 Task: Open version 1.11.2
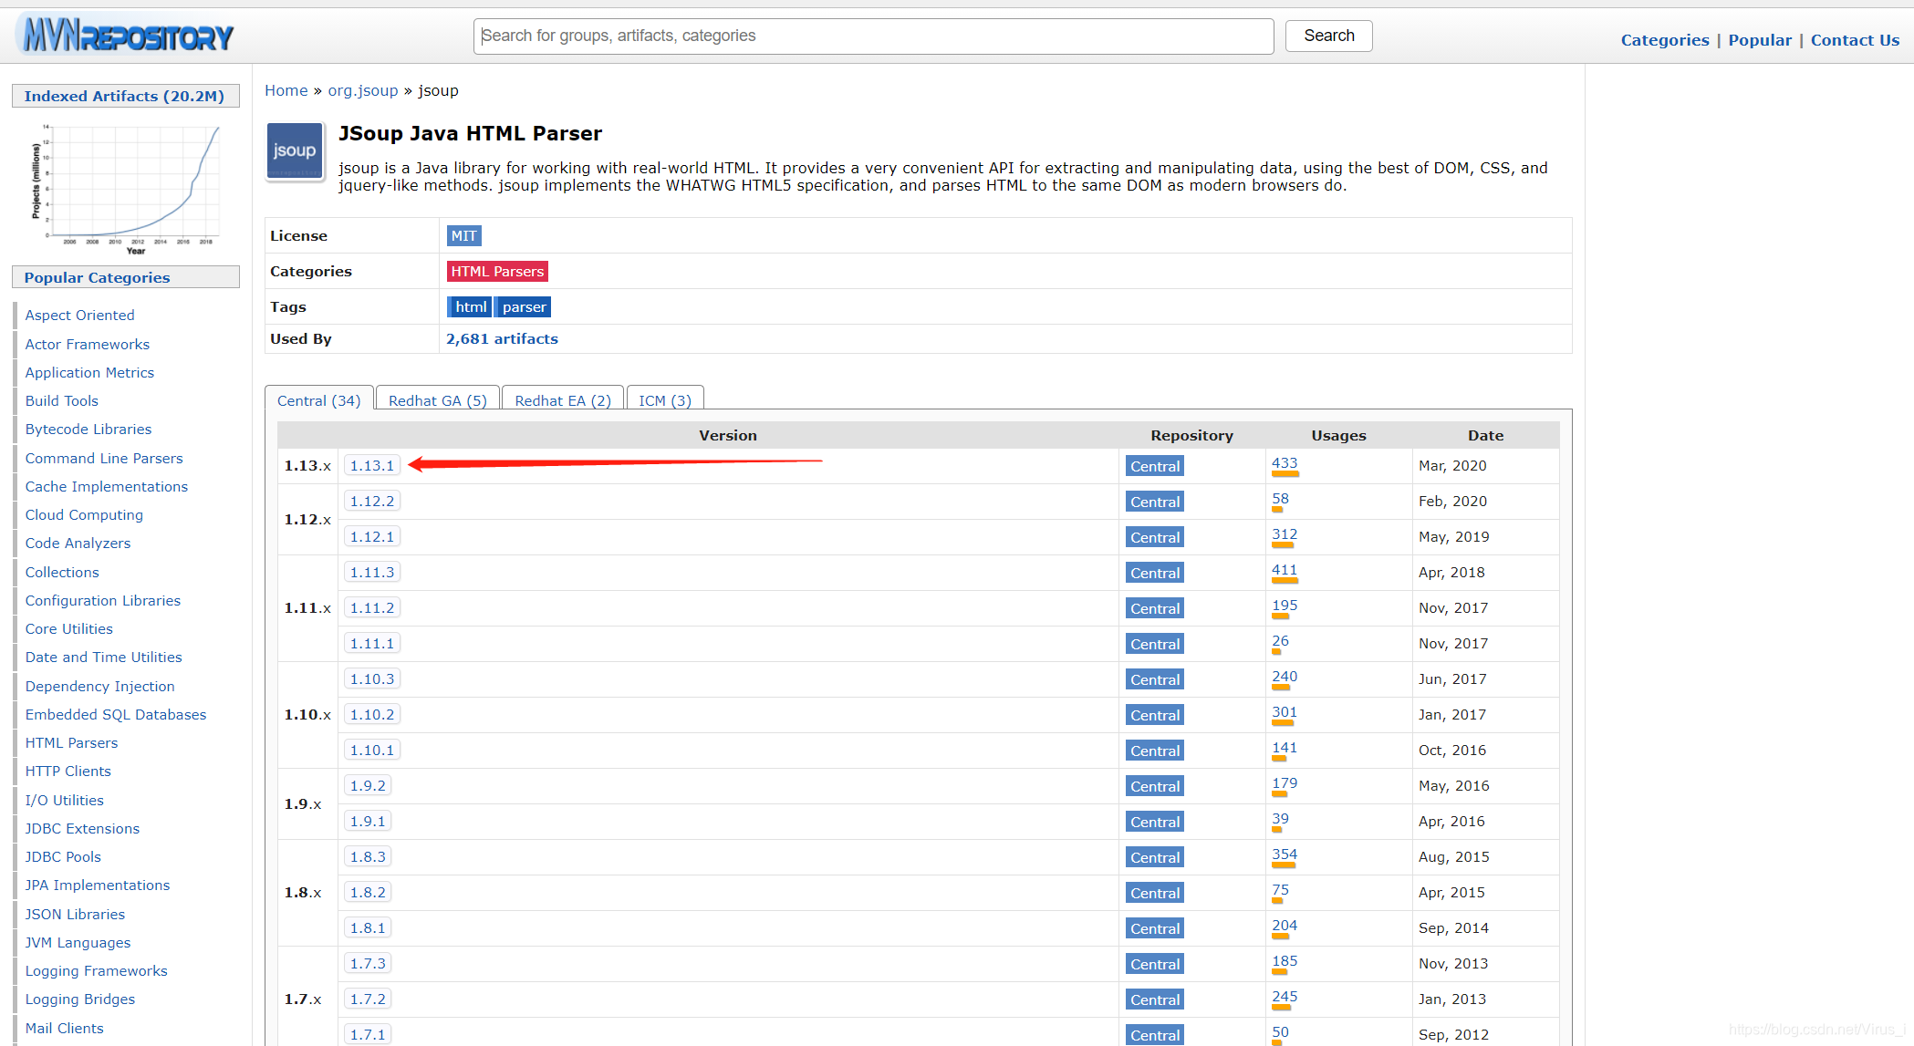coord(372,608)
